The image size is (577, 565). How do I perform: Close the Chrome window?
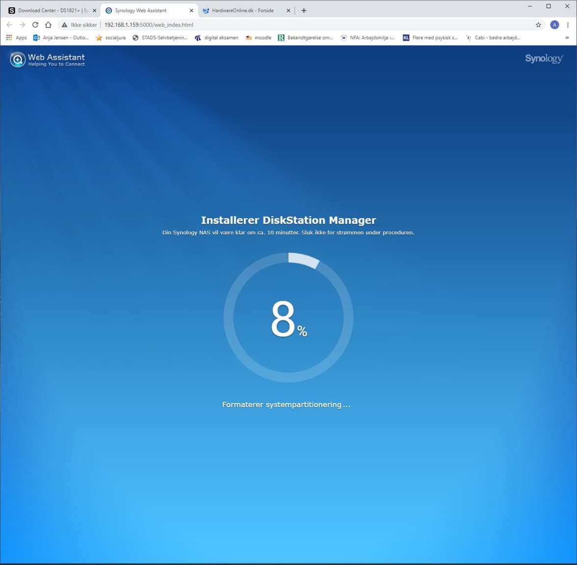pos(567,6)
